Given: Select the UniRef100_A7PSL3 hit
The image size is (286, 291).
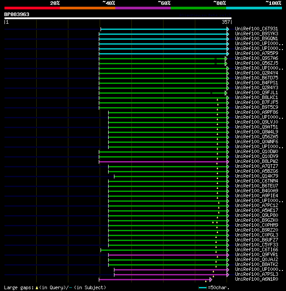Looking at the screenshot, I should click(x=257, y=274).
